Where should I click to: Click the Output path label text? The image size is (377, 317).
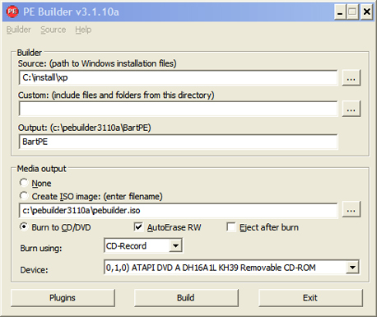click(x=85, y=128)
